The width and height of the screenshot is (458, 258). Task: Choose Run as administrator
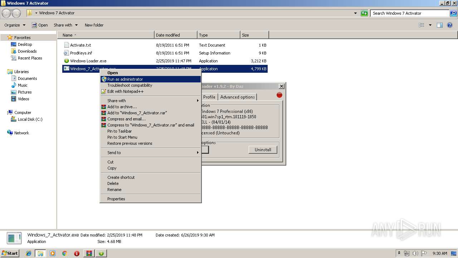point(151,79)
